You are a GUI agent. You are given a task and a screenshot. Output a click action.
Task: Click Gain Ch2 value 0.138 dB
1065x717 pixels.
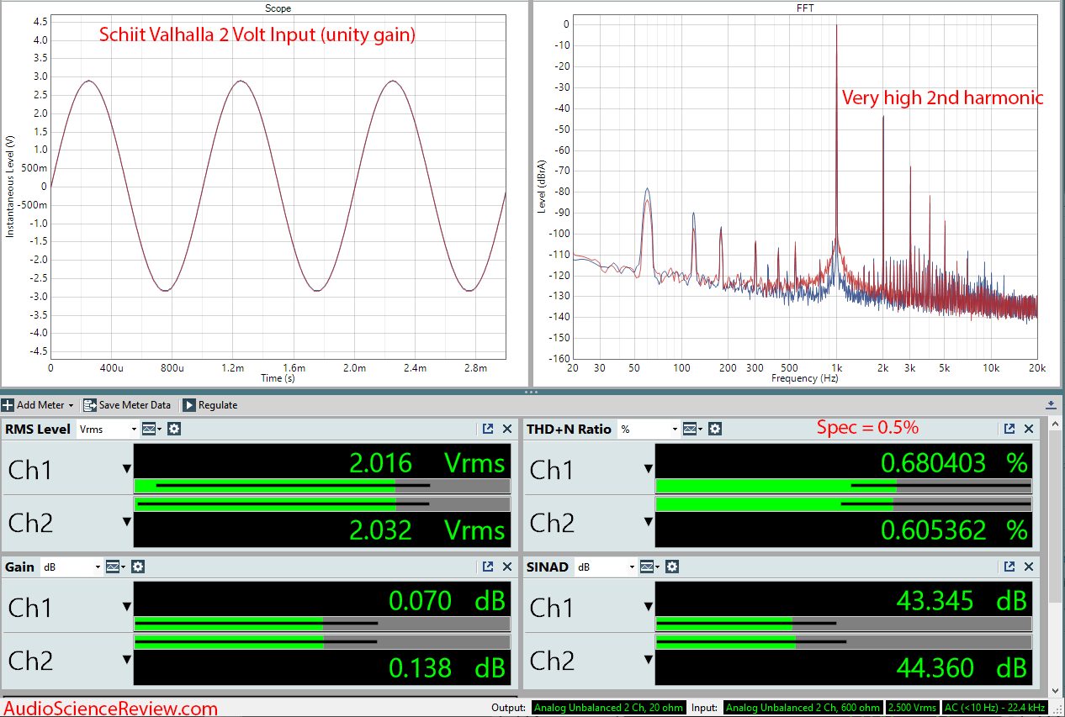(x=447, y=667)
